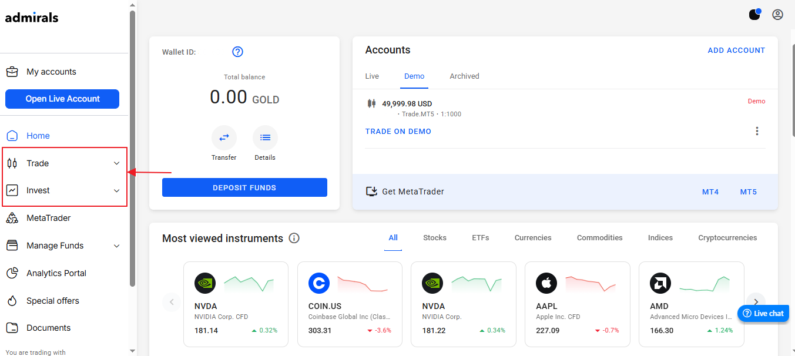Click the Details list icon

pos(265,137)
